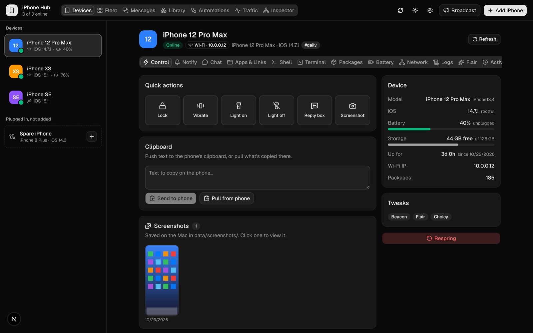Open the Shell tab
This screenshot has height=333, width=533.
282,62
